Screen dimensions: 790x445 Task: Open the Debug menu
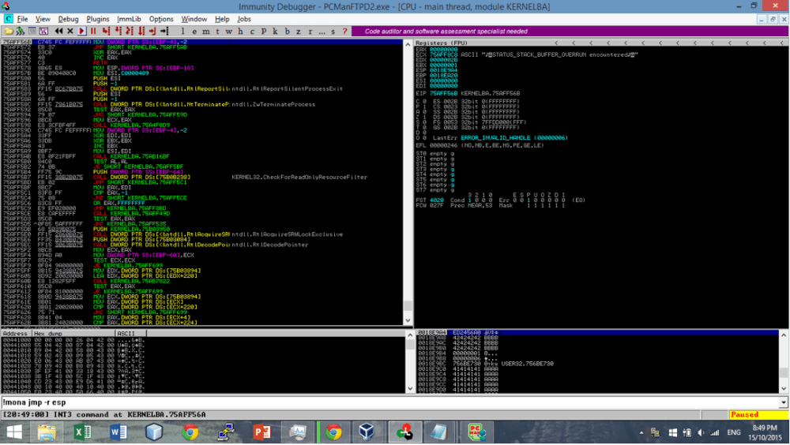pos(69,19)
